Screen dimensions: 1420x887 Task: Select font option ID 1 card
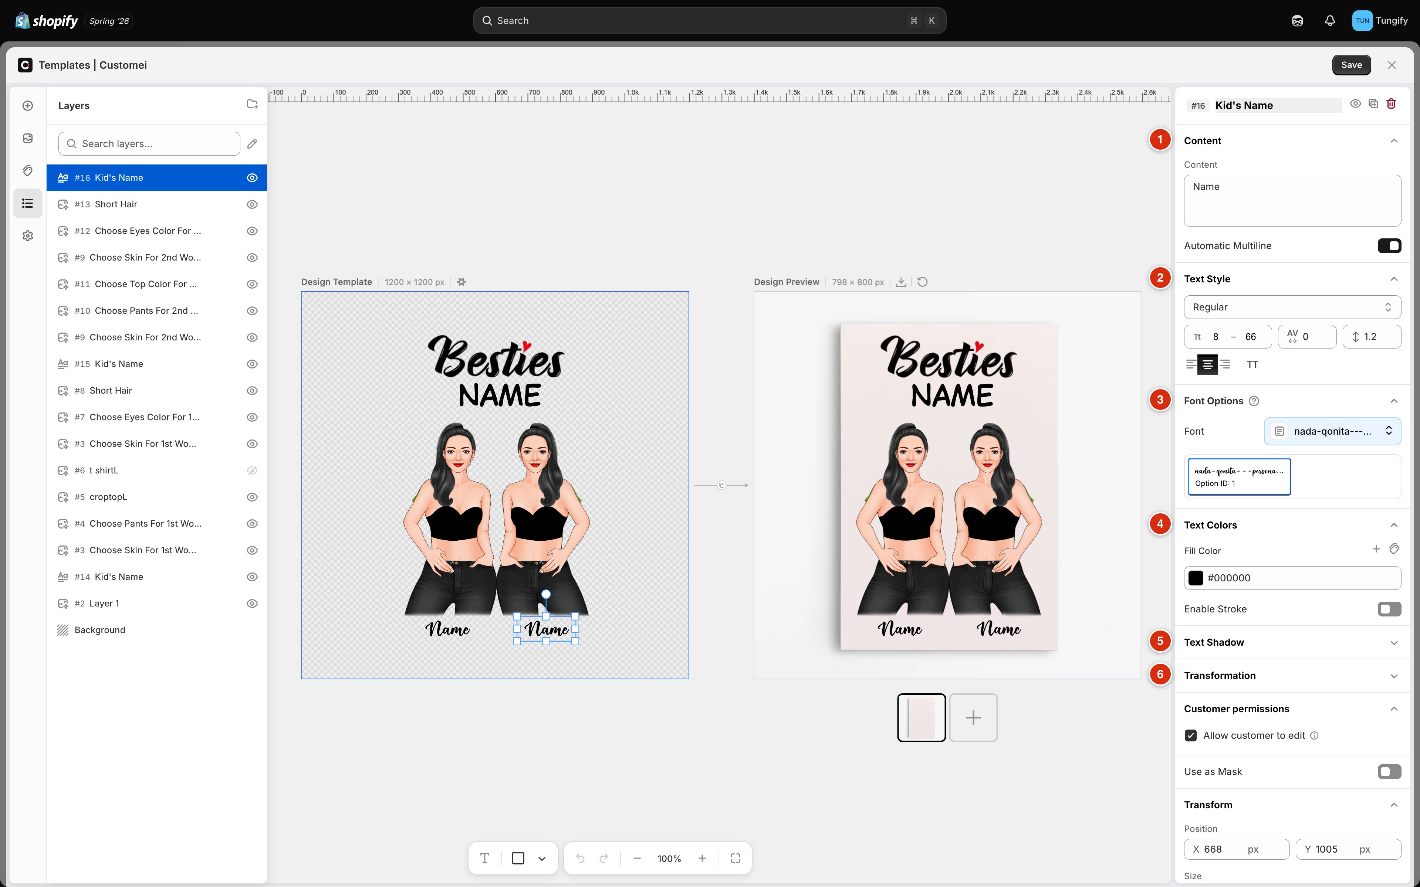click(1239, 476)
